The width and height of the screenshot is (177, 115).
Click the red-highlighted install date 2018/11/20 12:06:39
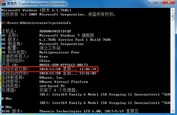(x=69, y=69)
